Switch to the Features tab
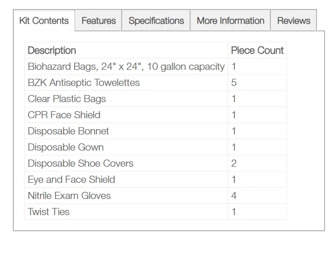The height and width of the screenshot is (255, 336). pos(98,20)
